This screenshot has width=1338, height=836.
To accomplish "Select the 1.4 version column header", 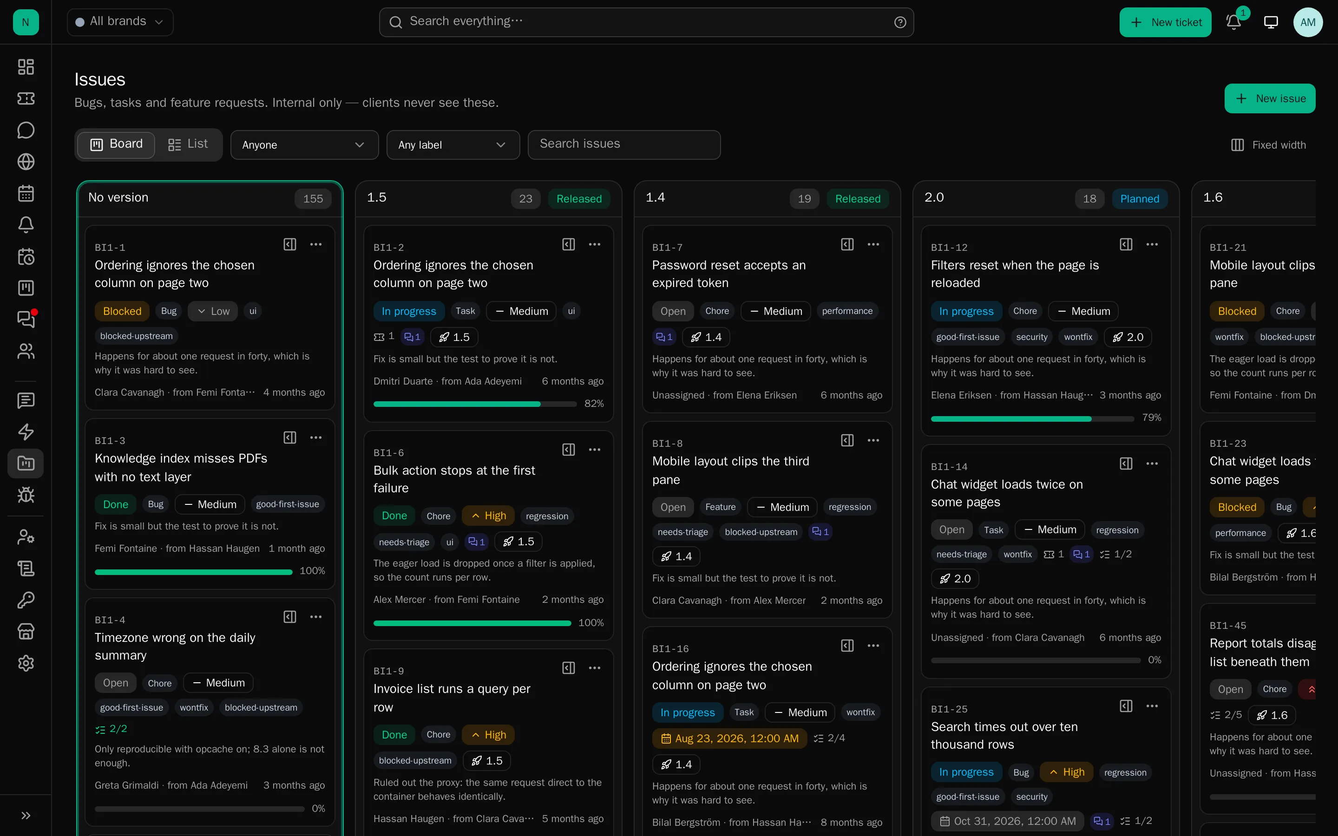I will tap(767, 198).
